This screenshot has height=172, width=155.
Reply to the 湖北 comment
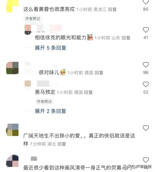(x=62, y=144)
